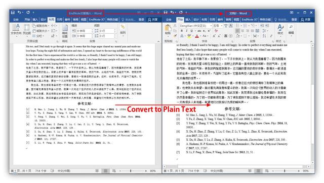Switch to Print Layout view in left status bar

pos(105,171)
